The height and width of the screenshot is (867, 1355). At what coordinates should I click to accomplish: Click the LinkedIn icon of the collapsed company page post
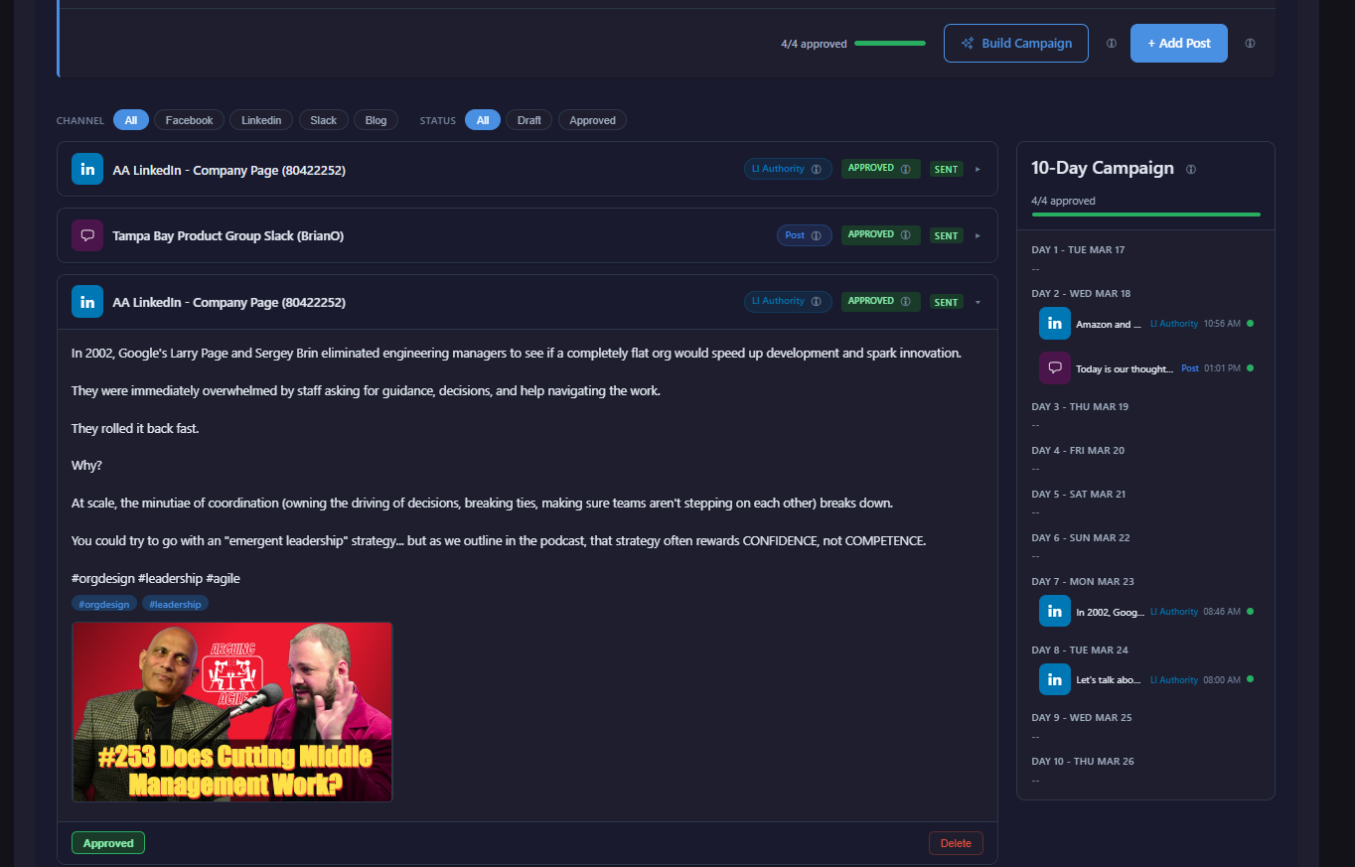click(87, 170)
